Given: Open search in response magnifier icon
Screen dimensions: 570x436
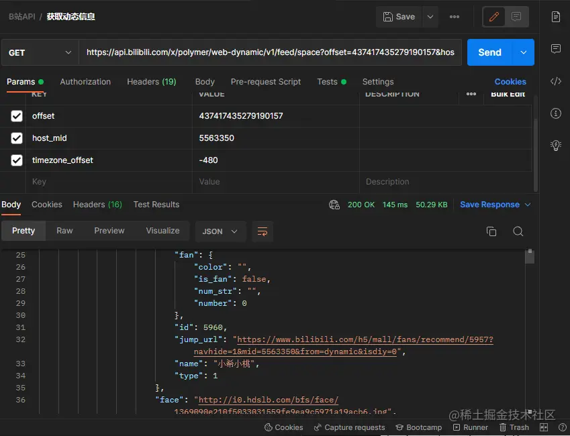Looking at the screenshot, I should coord(518,231).
